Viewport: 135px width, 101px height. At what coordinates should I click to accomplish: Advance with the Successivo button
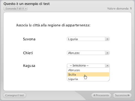click(122, 95)
